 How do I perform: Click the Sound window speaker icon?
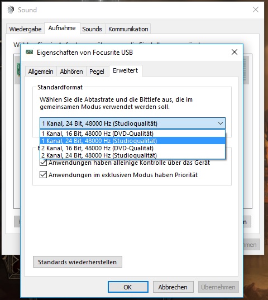pos(11,9)
